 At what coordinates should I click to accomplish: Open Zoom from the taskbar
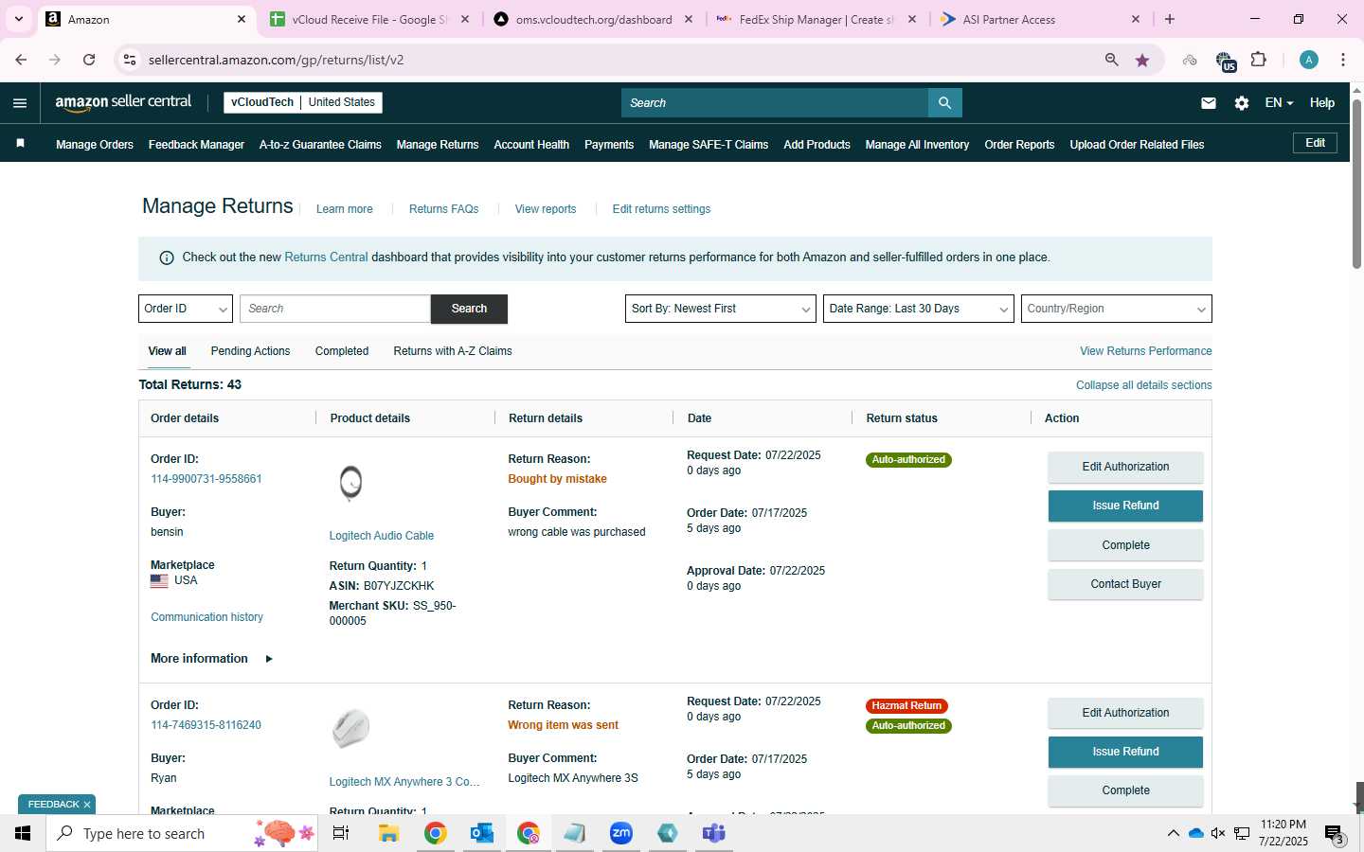(621, 833)
